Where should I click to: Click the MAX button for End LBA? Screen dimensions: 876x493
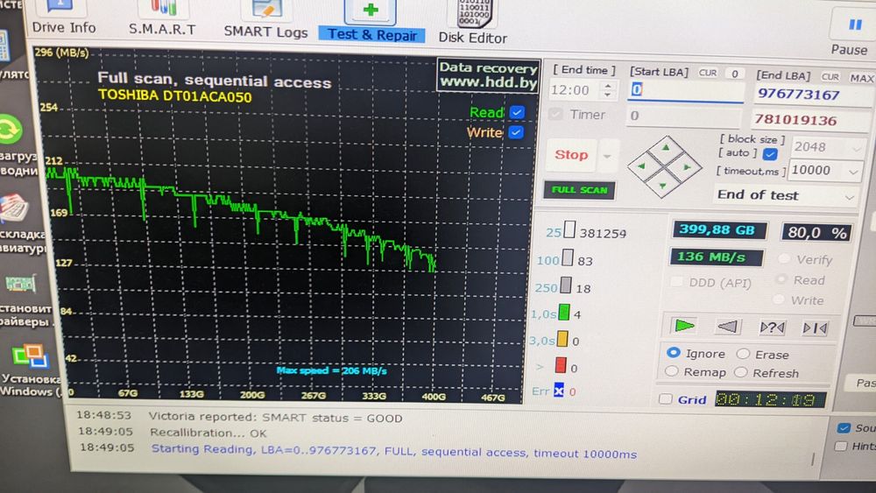point(861,78)
